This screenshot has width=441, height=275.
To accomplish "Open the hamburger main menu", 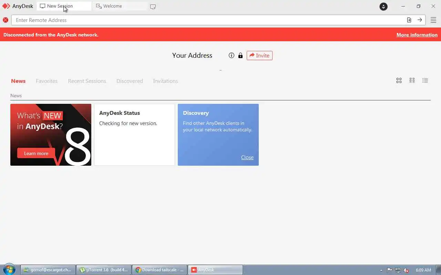I will coord(433,20).
